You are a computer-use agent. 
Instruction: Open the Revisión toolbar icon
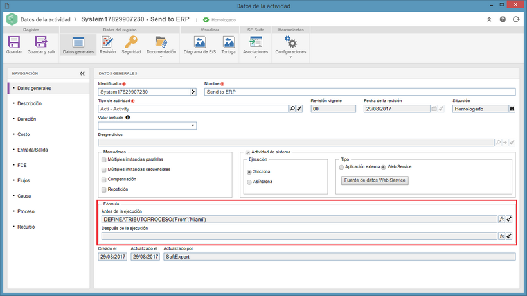(x=107, y=42)
